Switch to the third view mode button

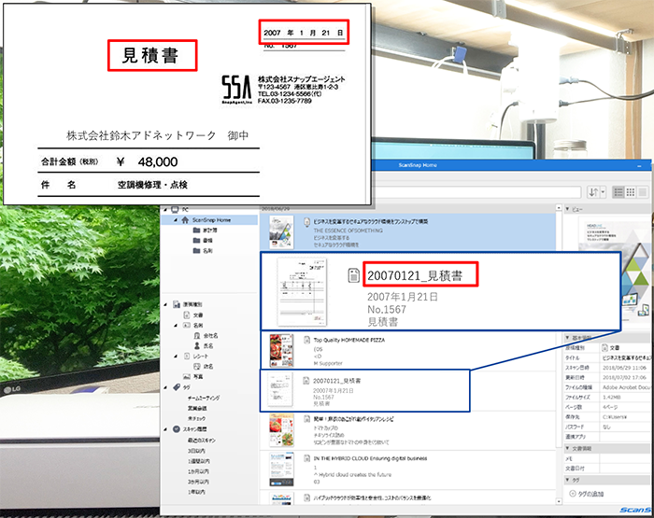643,192
